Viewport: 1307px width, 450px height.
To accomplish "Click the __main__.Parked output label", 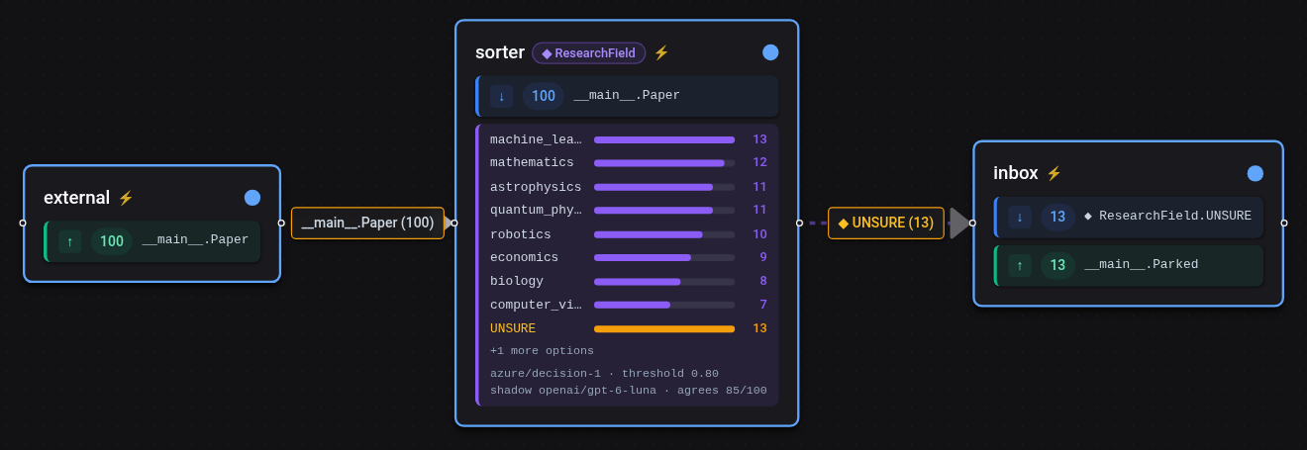I will (1142, 265).
